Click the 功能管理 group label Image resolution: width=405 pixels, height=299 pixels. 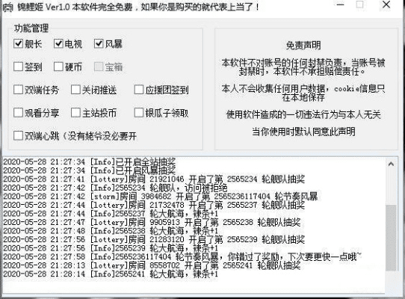coord(31,28)
